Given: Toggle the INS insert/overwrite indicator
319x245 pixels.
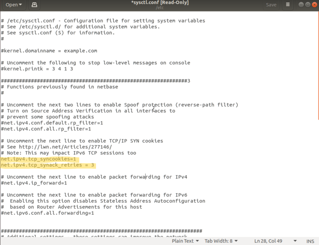Looking at the screenshot, I should [x=310, y=241].
